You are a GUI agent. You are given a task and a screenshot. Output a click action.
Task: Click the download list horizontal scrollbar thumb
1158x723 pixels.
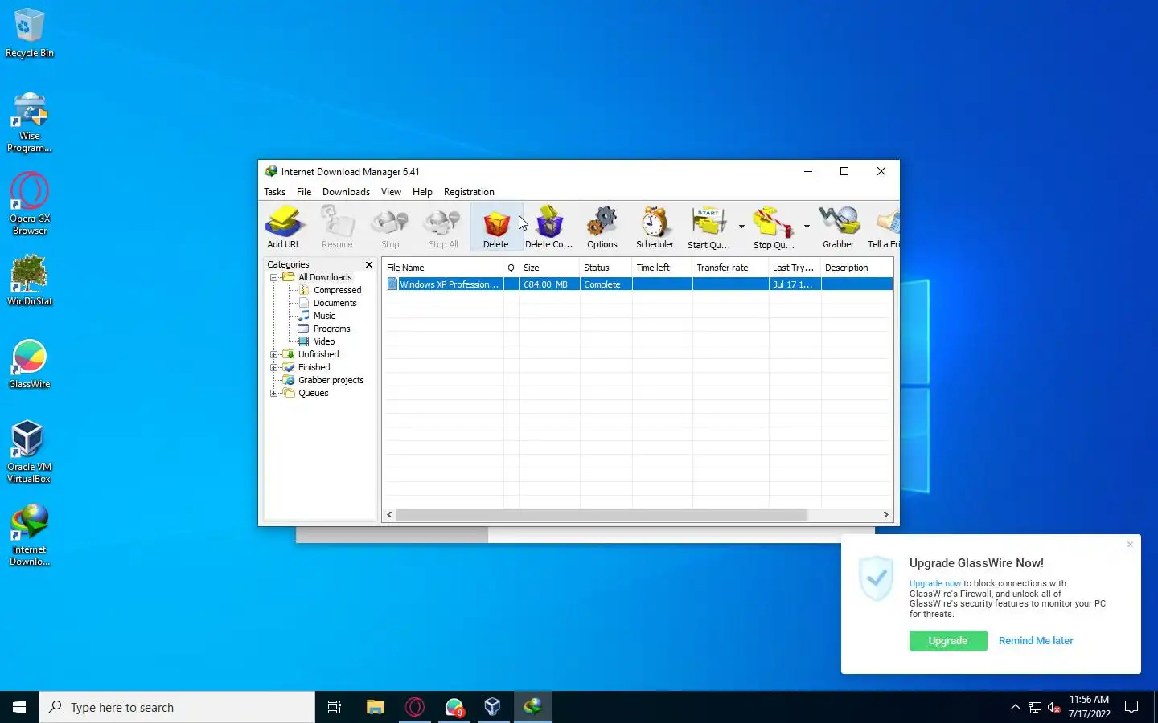tap(602, 515)
